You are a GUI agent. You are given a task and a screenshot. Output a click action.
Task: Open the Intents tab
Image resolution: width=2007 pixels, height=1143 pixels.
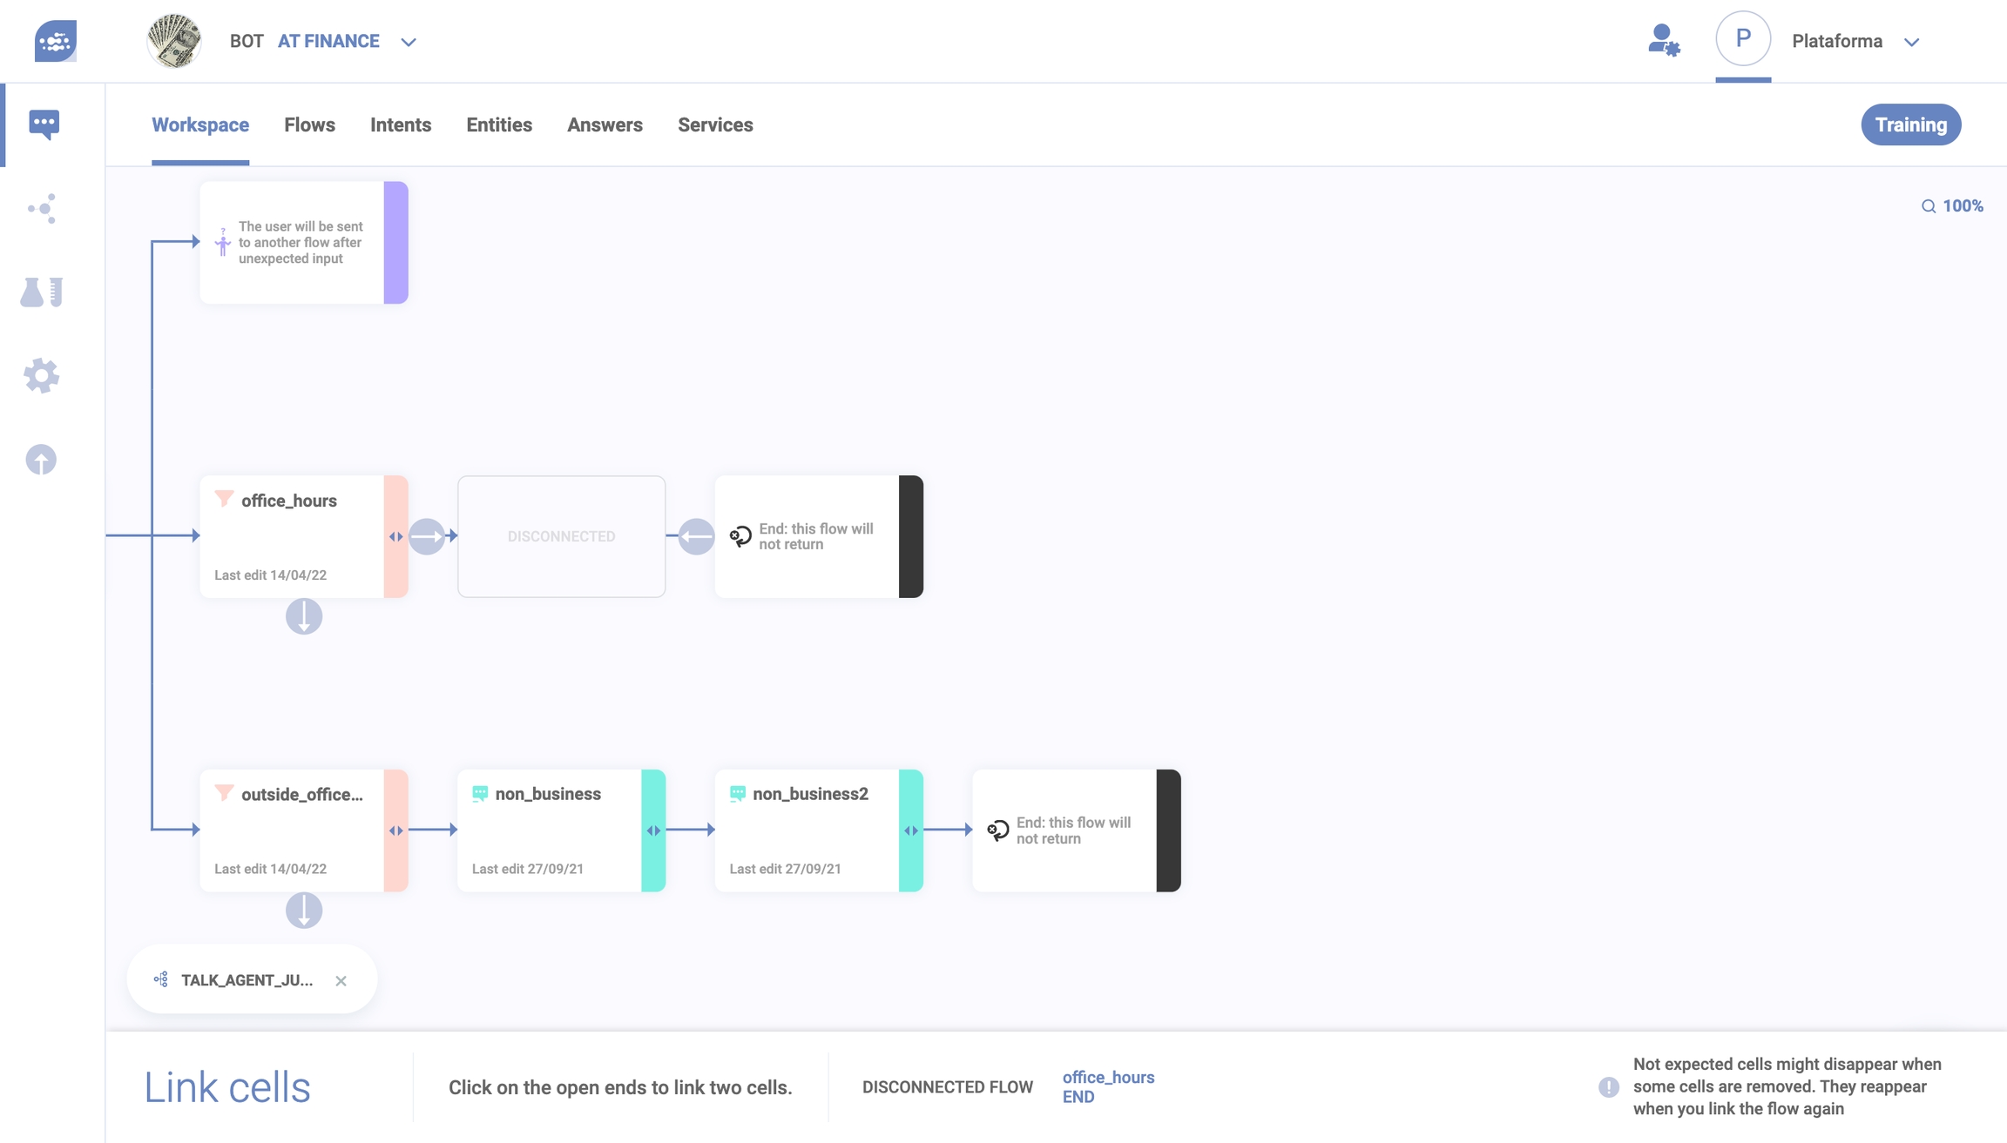click(x=400, y=124)
